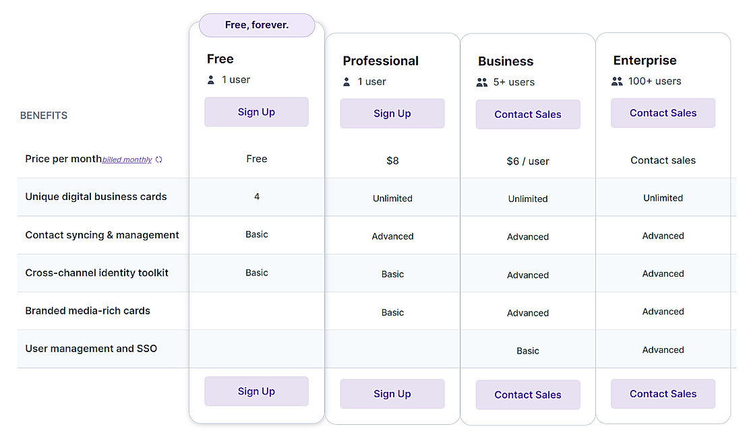Select the multi-user icon next to 5+ users

482,82
